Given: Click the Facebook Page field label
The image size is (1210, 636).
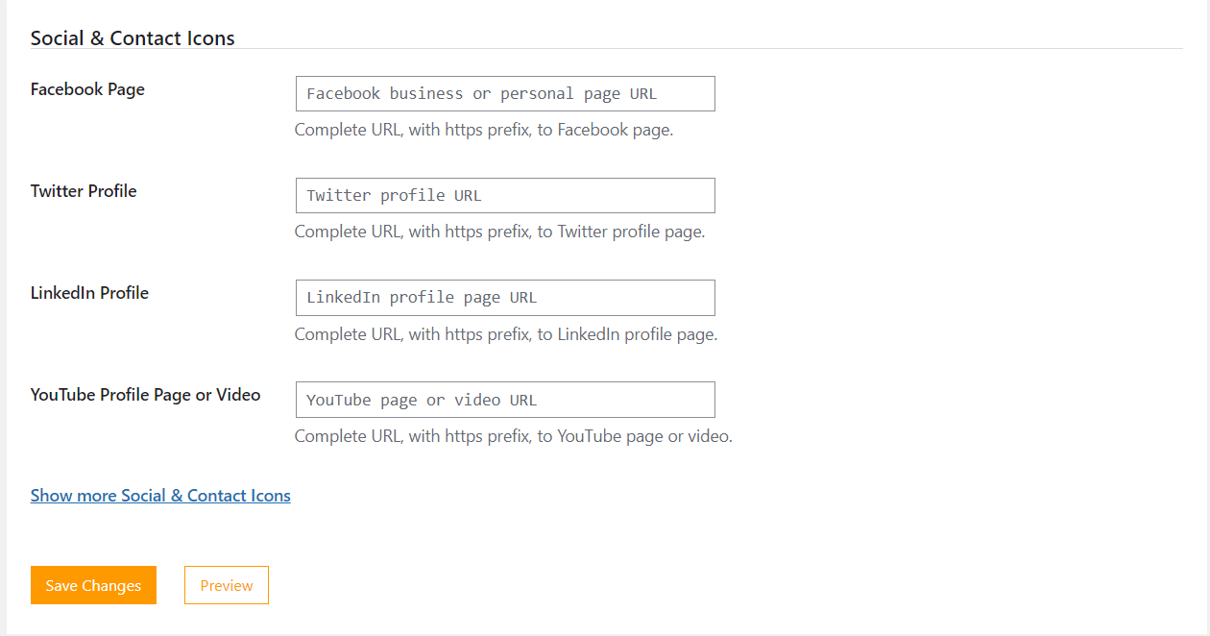Looking at the screenshot, I should [x=87, y=88].
